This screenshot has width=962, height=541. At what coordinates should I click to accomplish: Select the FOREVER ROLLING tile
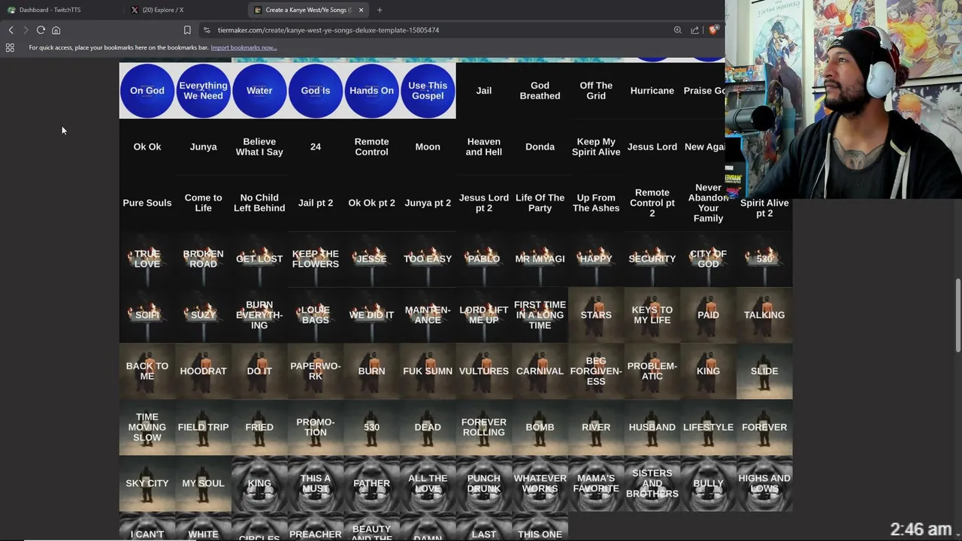[x=484, y=427]
